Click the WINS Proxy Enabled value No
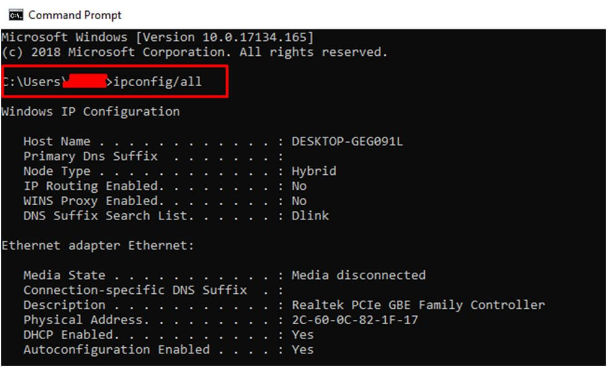607x367 pixels. [x=299, y=201]
